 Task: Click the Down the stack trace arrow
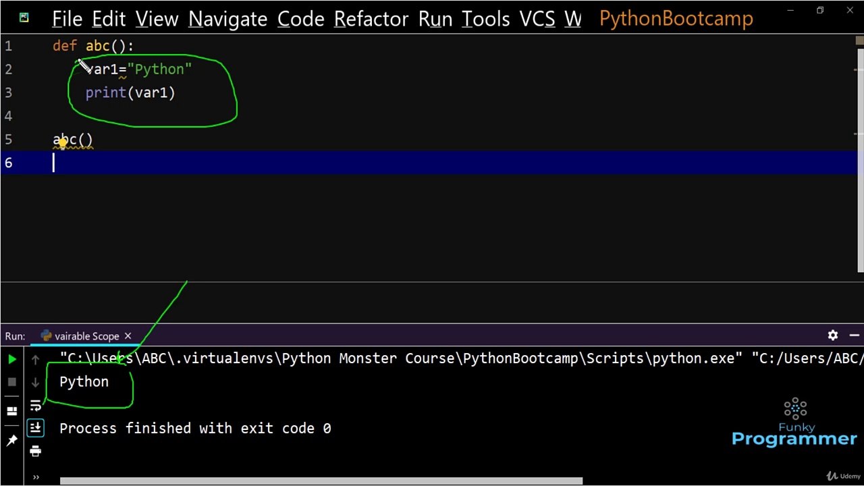click(36, 383)
